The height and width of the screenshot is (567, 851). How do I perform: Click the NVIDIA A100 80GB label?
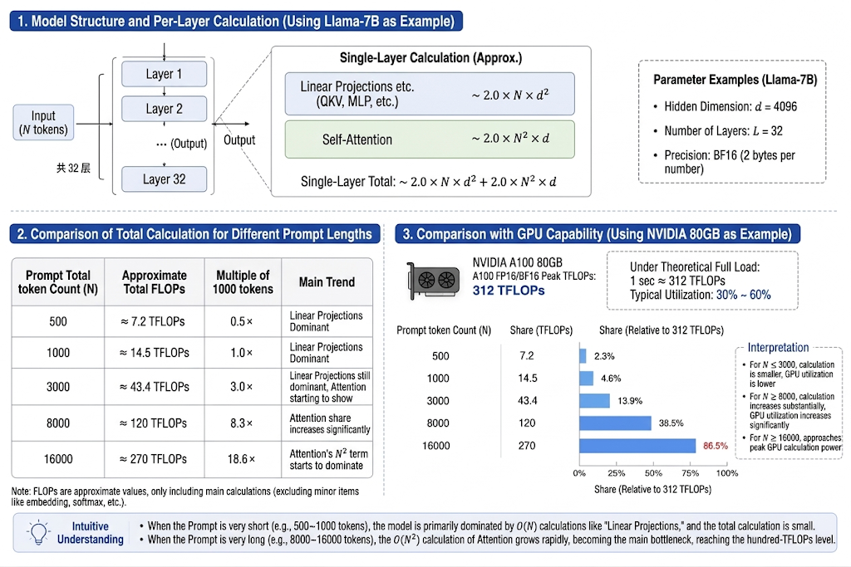(517, 262)
